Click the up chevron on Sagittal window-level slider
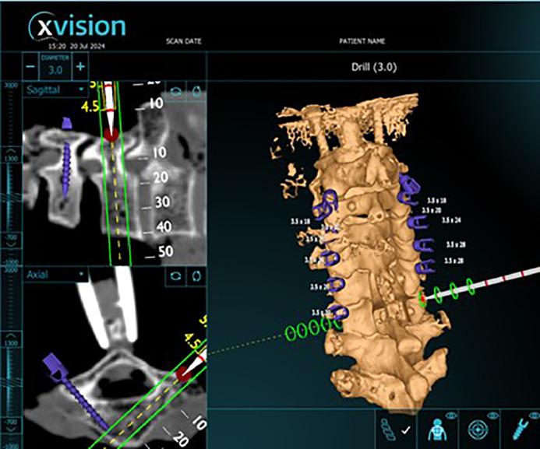 tap(11, 152)
